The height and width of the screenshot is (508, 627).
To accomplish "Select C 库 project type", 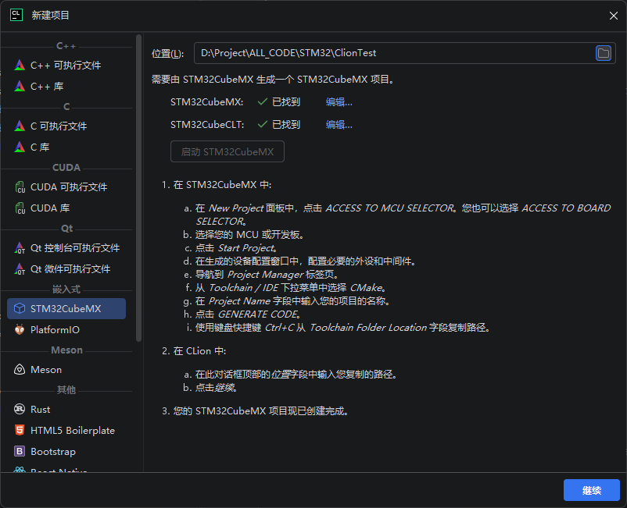I will 40,147.
